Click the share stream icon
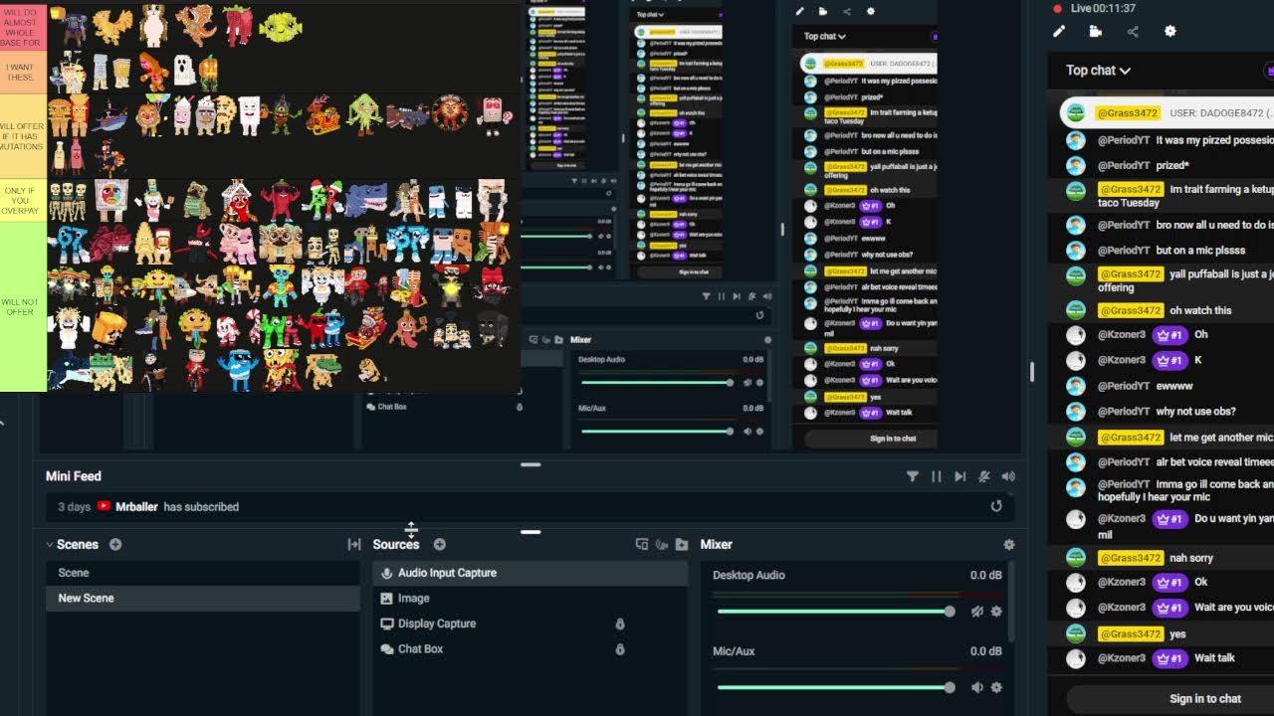The height and width of the screenshot is (716, 1274). click(1133, 32)
